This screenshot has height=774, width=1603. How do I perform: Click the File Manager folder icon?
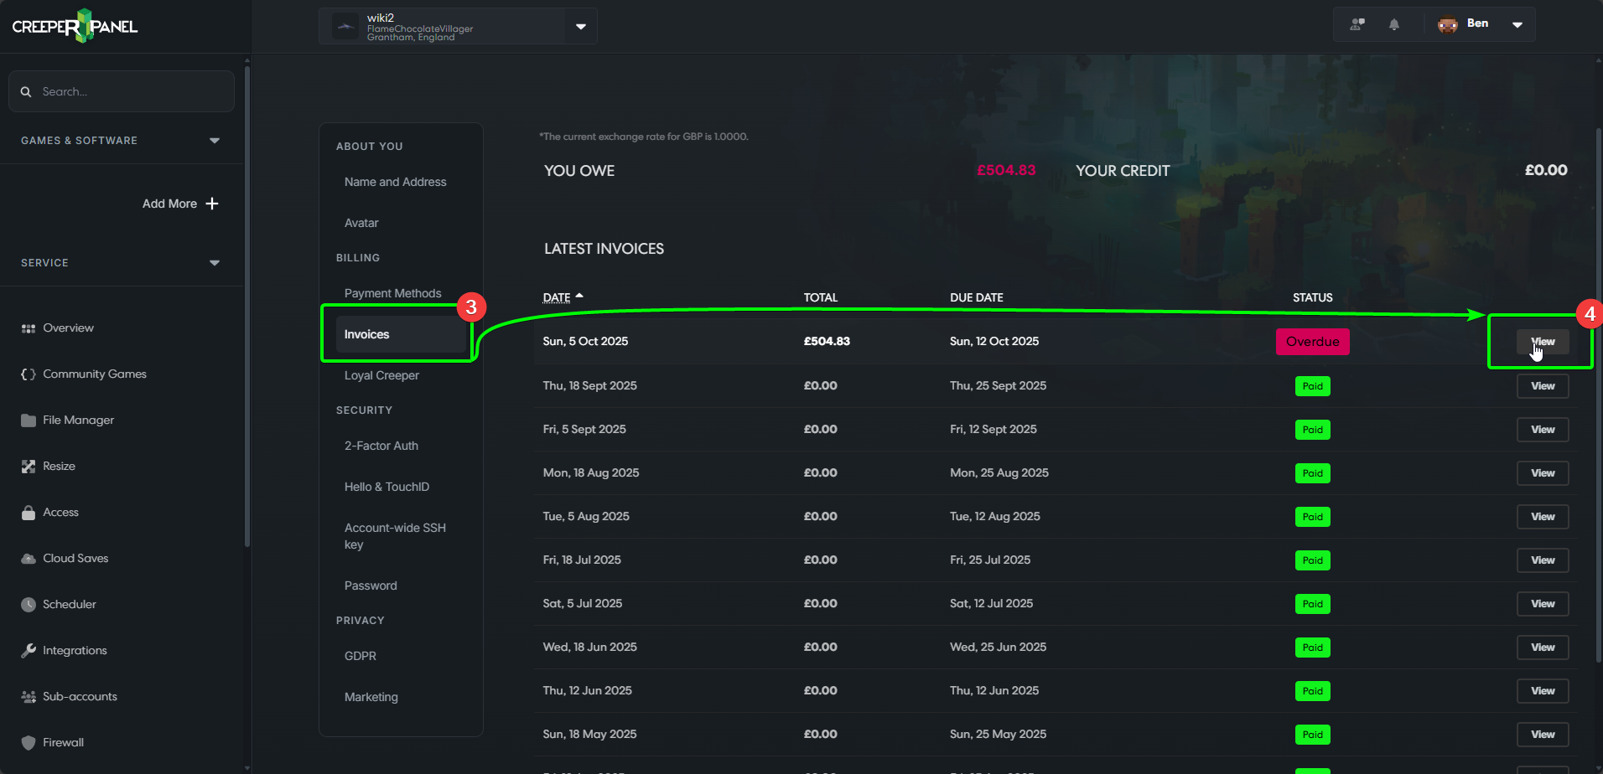point(29,421)
